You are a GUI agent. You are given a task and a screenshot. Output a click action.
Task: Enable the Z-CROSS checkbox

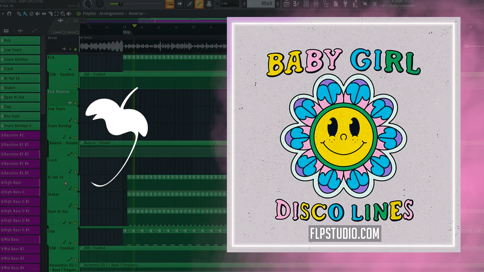tap(63, 32)
